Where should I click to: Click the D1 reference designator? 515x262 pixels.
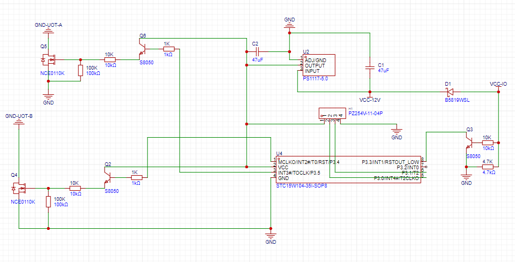(x=448, y=84)
